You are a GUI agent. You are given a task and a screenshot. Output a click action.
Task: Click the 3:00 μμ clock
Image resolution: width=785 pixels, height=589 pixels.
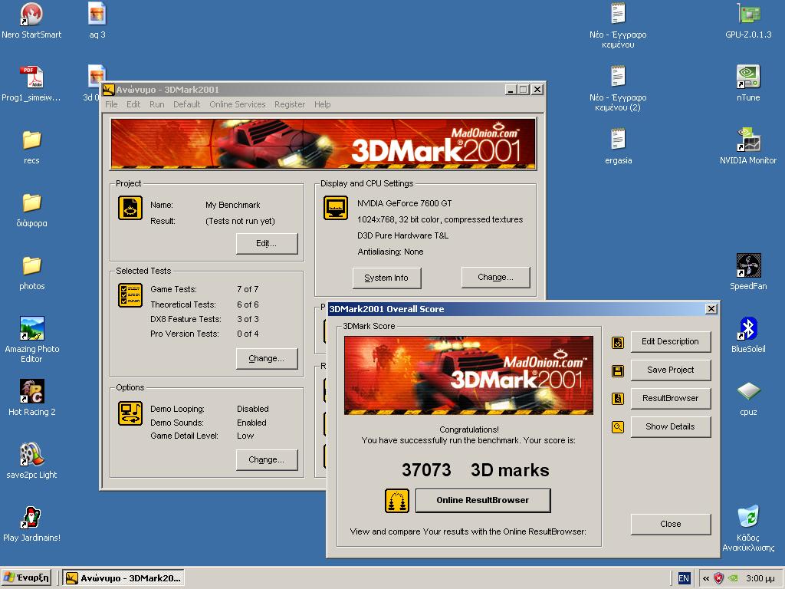coord(760,578)
